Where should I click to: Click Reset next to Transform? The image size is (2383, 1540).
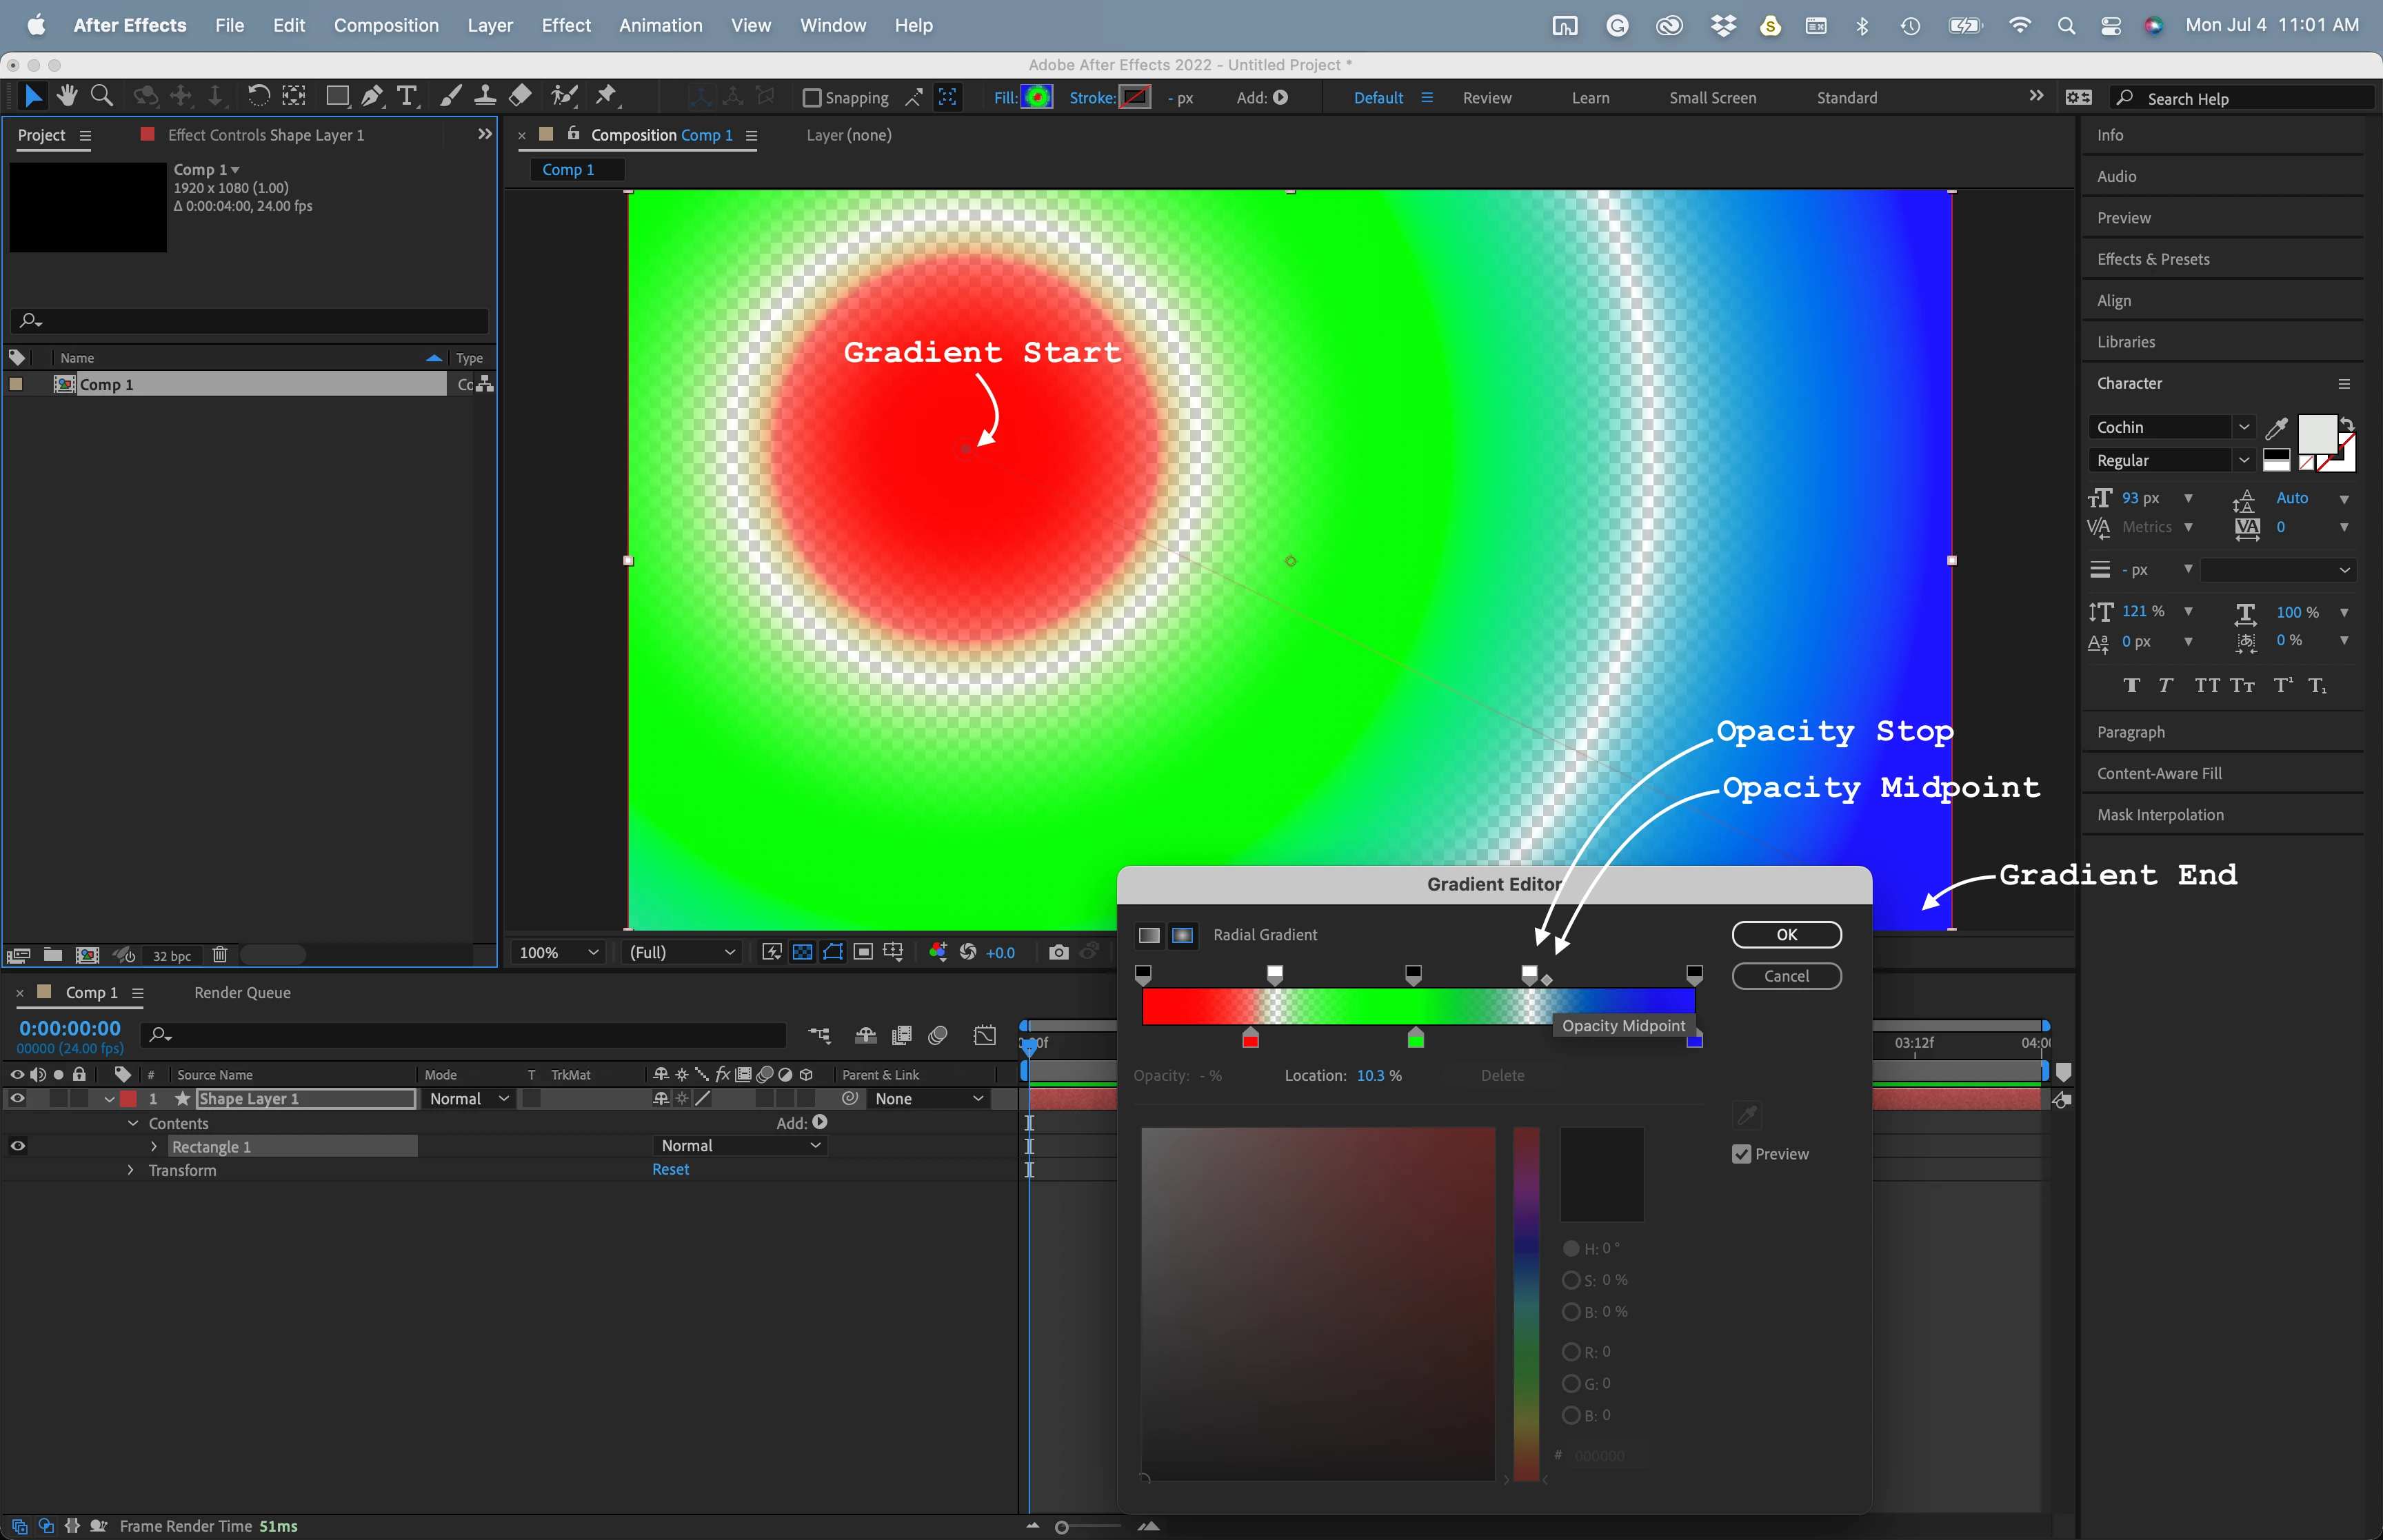pyautogui.click(x=670, y=1169)
